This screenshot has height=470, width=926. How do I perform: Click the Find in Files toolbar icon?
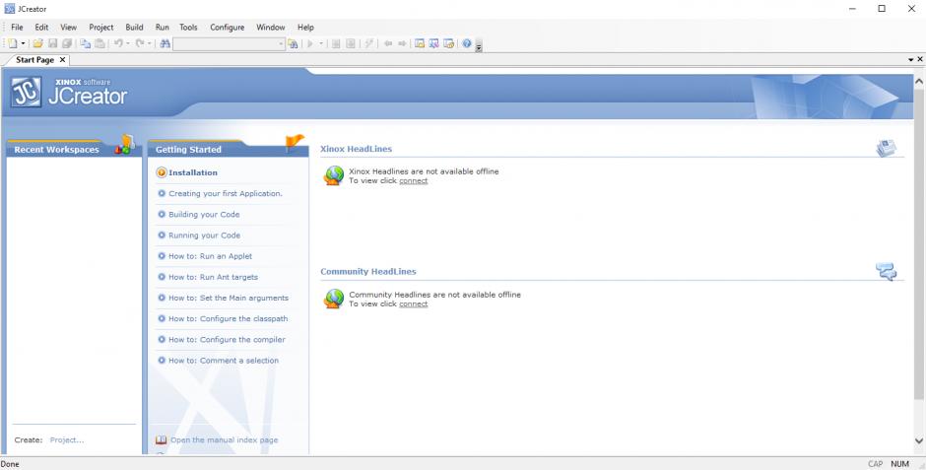point(293,43)
